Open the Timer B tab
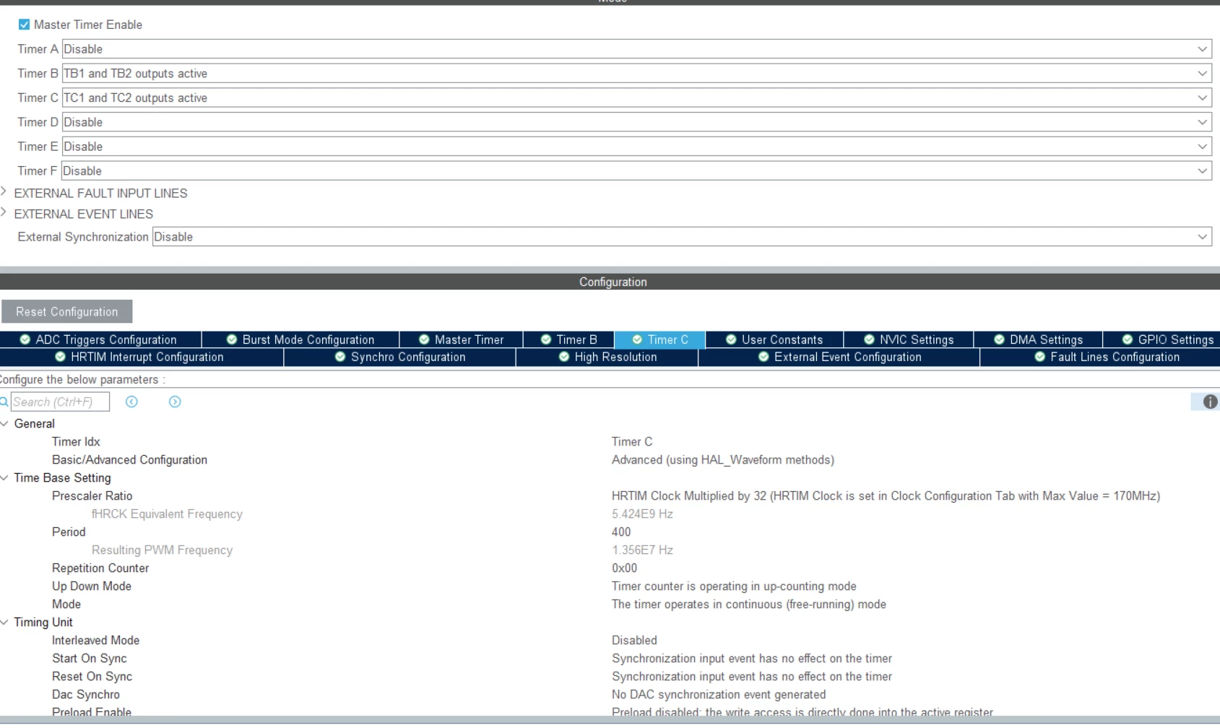The height and width of the screenshot is (728, 1220). coord(568,339)
